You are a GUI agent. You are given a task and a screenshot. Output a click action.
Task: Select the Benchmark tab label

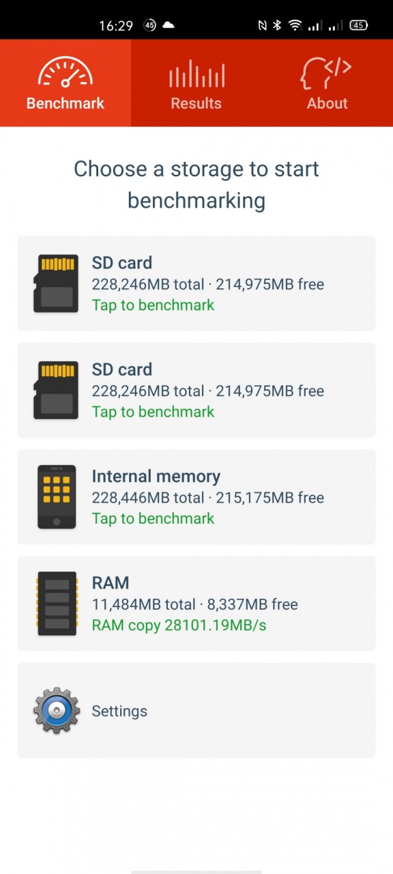[65, 104]
